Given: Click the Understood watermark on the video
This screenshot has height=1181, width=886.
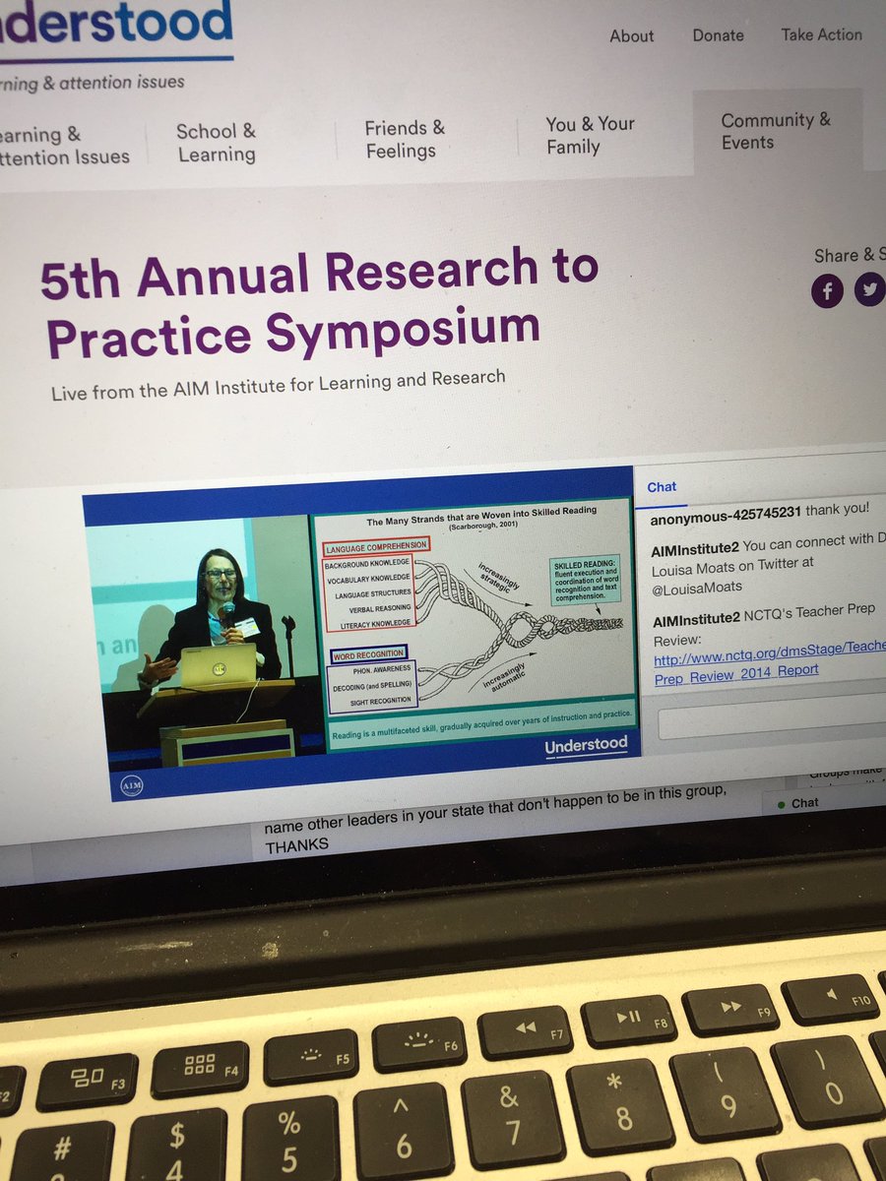Looking at the screenshot, I should point(586,745).
